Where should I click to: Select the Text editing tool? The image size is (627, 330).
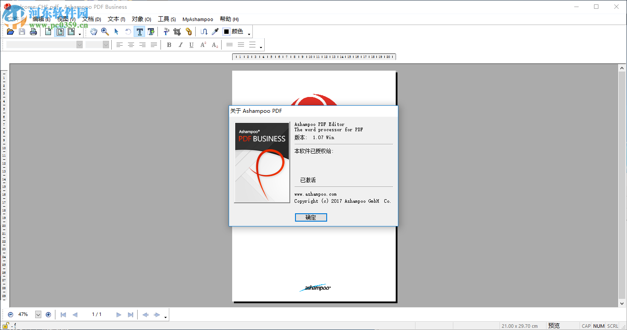point(139,31)
